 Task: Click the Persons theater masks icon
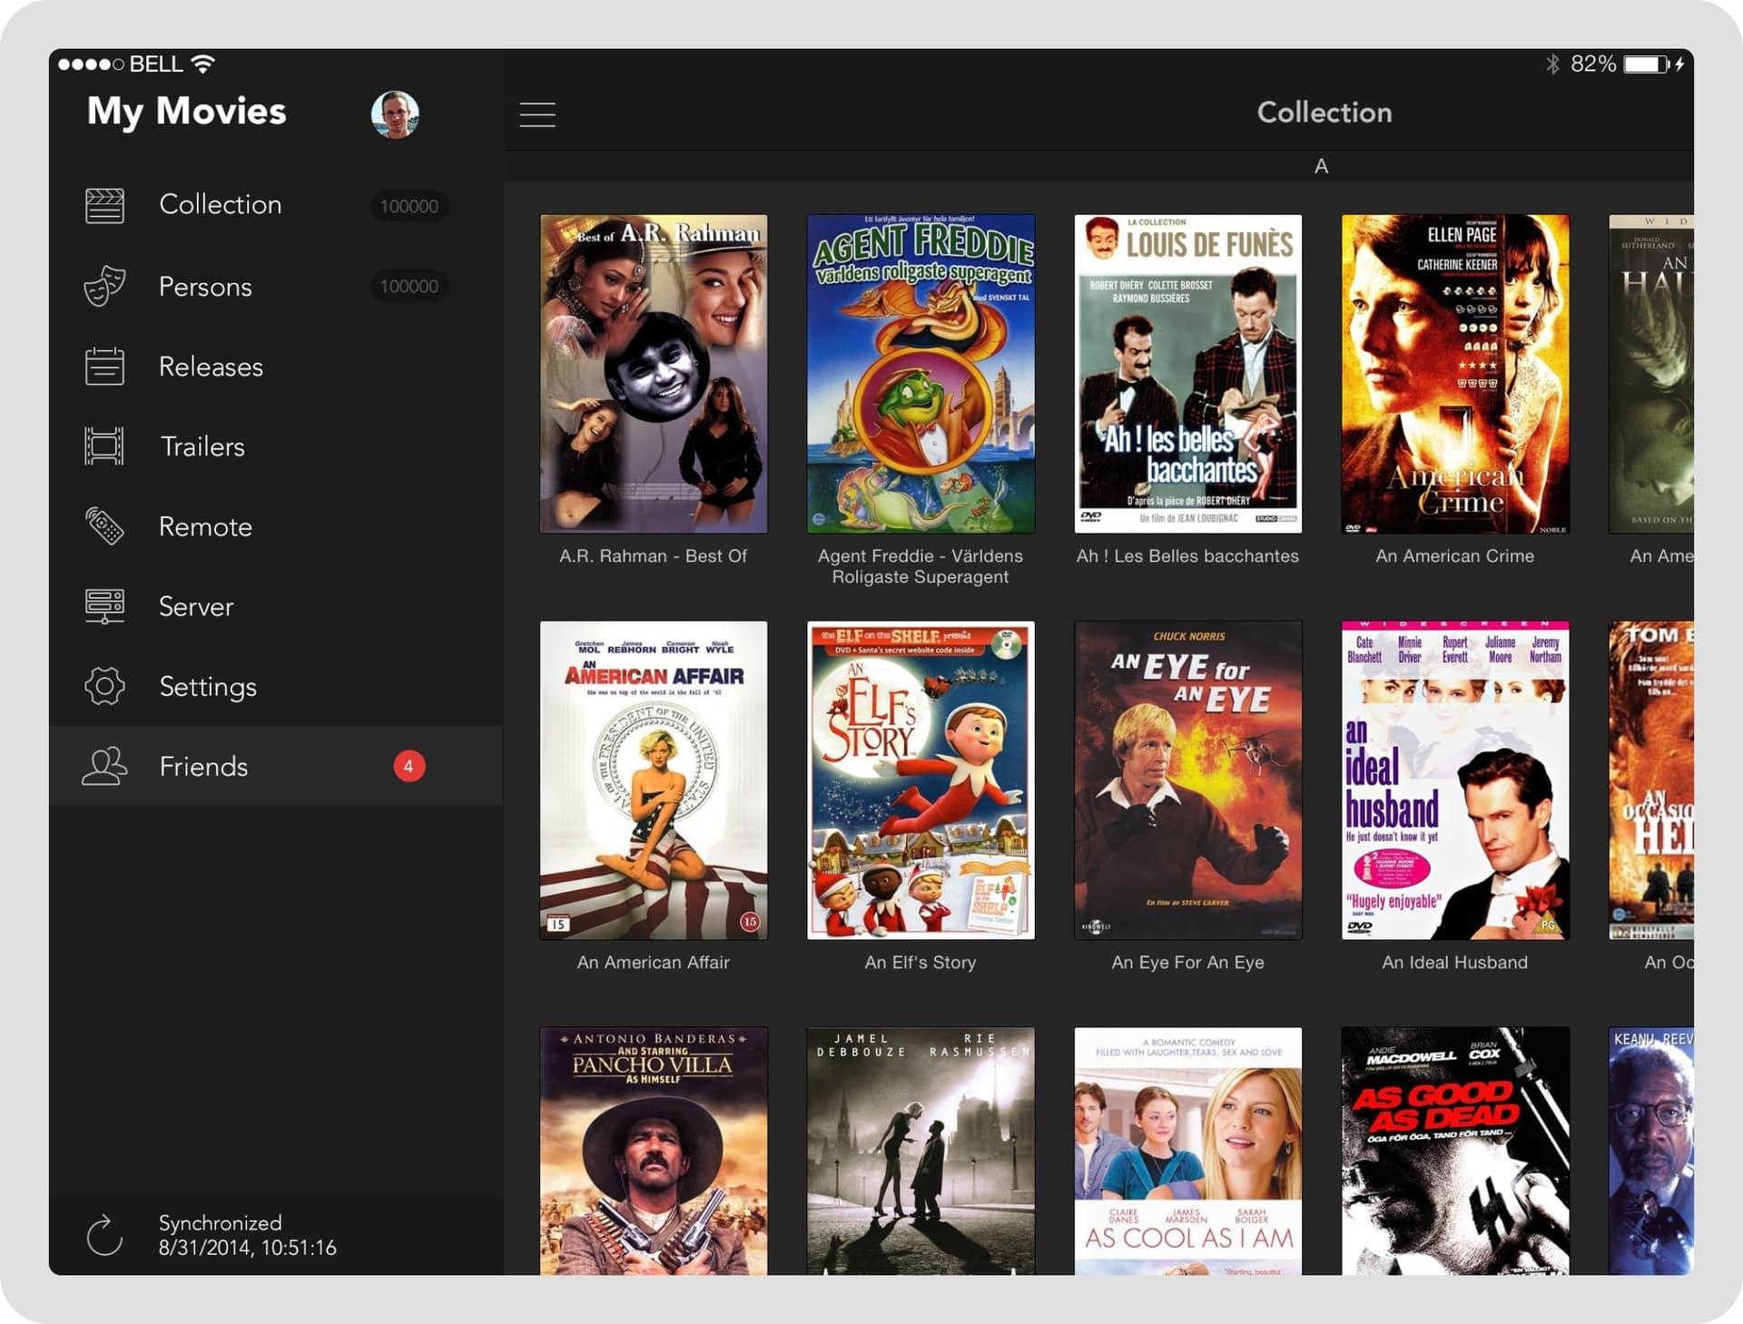104,287
